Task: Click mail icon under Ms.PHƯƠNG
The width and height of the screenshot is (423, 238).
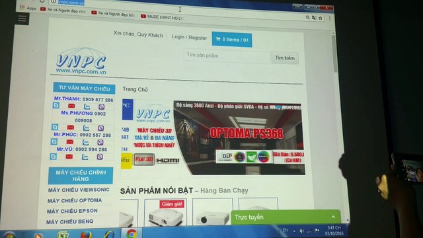Action: point(71,128)
